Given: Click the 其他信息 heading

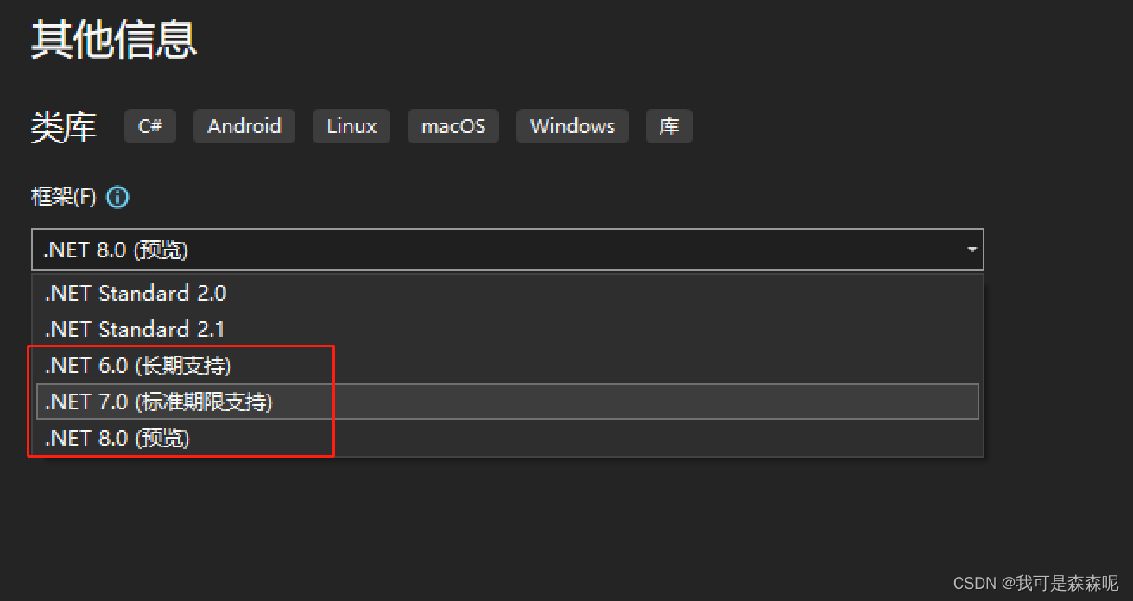Looking at the screenshot, I should (113, 39).
